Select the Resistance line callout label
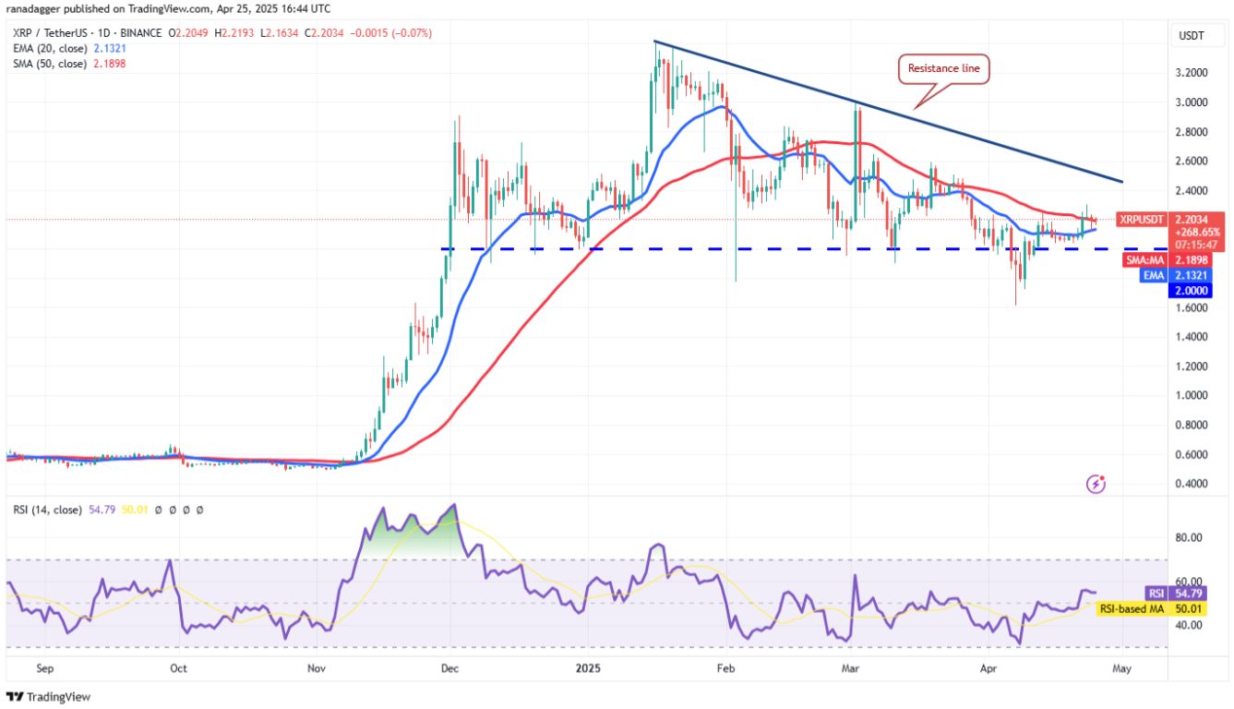This screenshot has height=709, width=1234. coord(942,68)
